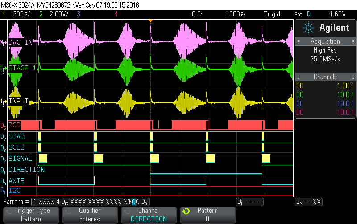Select the I2C serial bus label

point(15,190)
